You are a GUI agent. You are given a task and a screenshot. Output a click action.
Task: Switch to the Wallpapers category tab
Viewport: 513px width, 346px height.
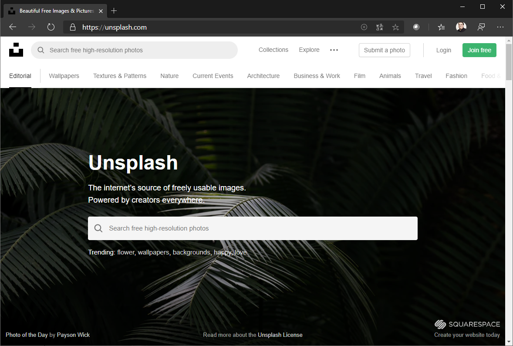coord(64,76)
